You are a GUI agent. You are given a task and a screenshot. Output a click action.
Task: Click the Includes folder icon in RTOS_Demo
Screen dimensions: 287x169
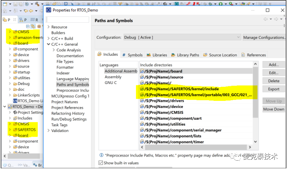tap(15, 118)
